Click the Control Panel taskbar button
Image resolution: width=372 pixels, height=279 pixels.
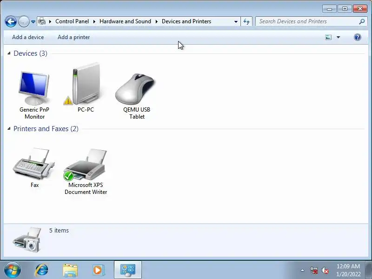pos(128,270)
